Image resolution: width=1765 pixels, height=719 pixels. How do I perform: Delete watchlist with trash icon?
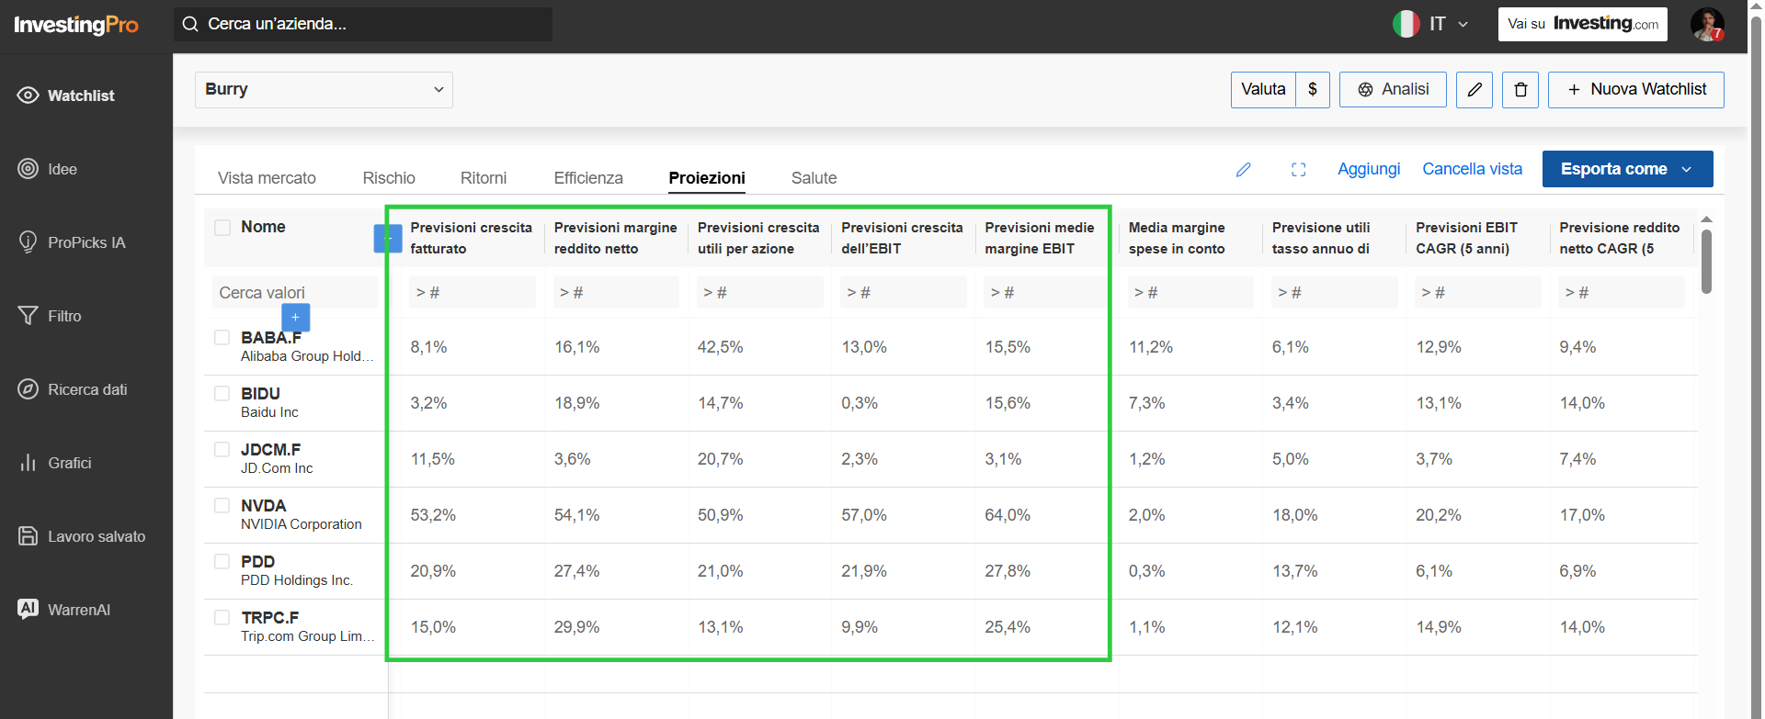point(1520,90)
